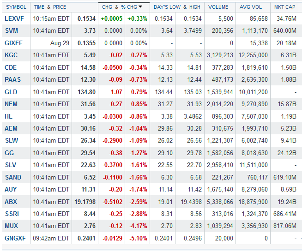Open the GG ticker link
Screen dimensions: 302x252
[x=9, y=153]
